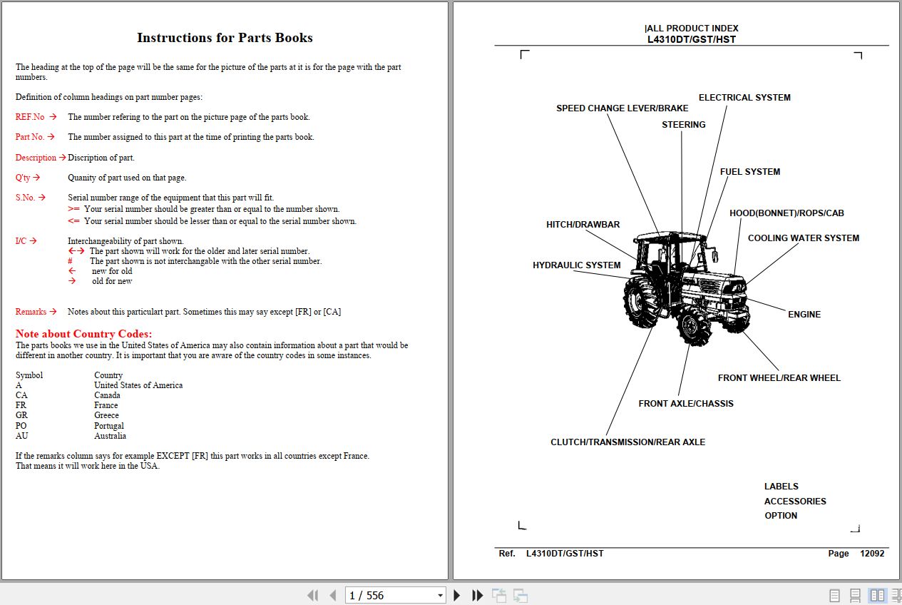902x605 pixels.
Task: Click the FRONT AXLE/CHASSIS label
Action: click(x=686, y=404)
